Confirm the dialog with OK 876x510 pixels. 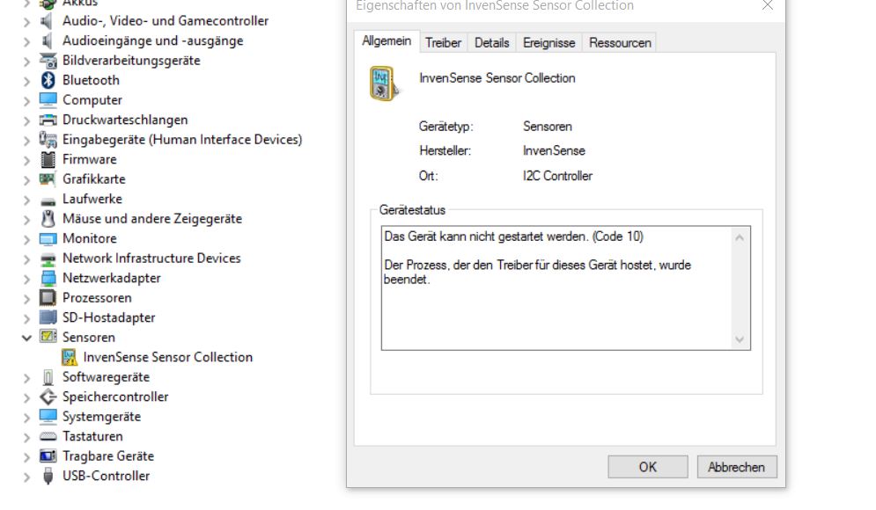point(647,466)
